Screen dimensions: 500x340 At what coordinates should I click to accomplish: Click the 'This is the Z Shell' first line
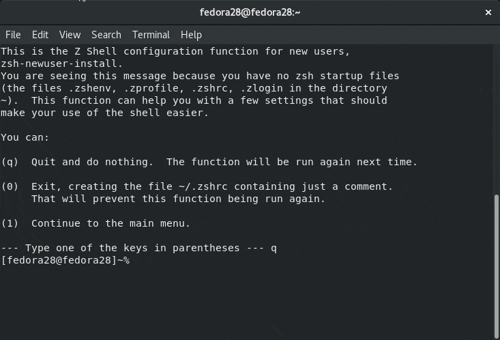click(175, 51)
